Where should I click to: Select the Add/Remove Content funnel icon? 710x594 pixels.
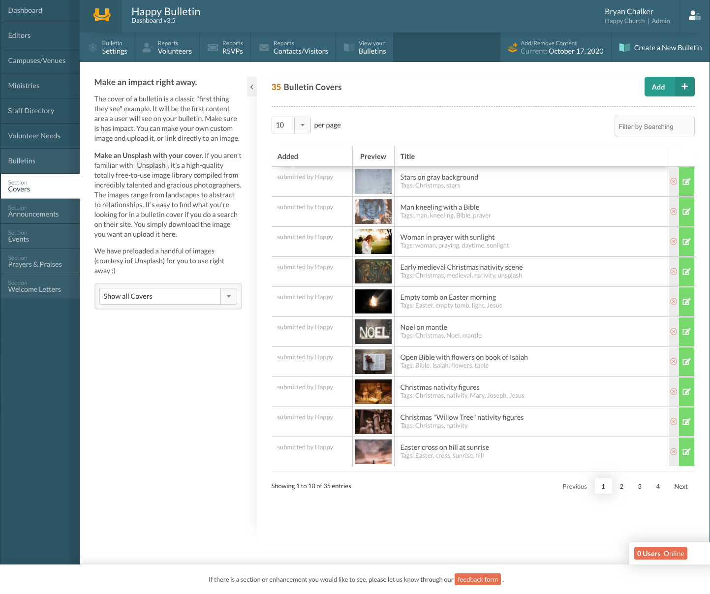(x=512, y=47)
